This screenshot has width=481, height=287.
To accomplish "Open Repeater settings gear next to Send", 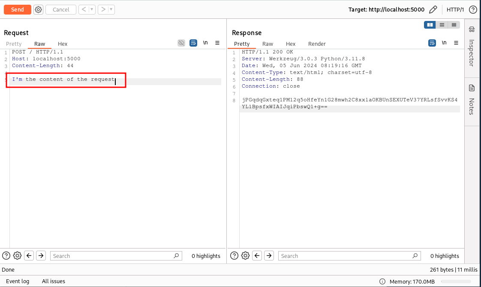I will tap(38, 9).
